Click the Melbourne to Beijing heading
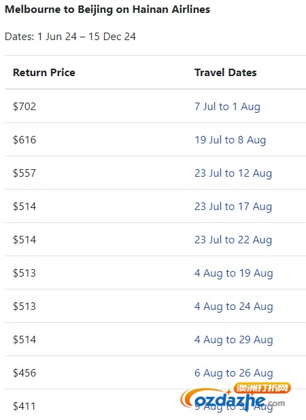 (107, 10)
